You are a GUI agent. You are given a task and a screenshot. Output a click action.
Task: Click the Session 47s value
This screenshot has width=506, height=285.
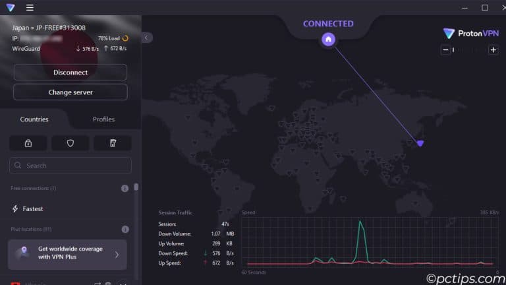pyautogui.click(x=225, y=224)
